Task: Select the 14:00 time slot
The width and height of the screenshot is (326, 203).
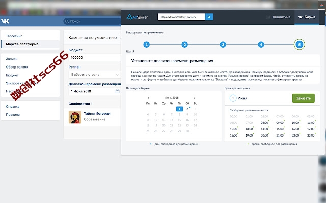Action: [264, 129]
